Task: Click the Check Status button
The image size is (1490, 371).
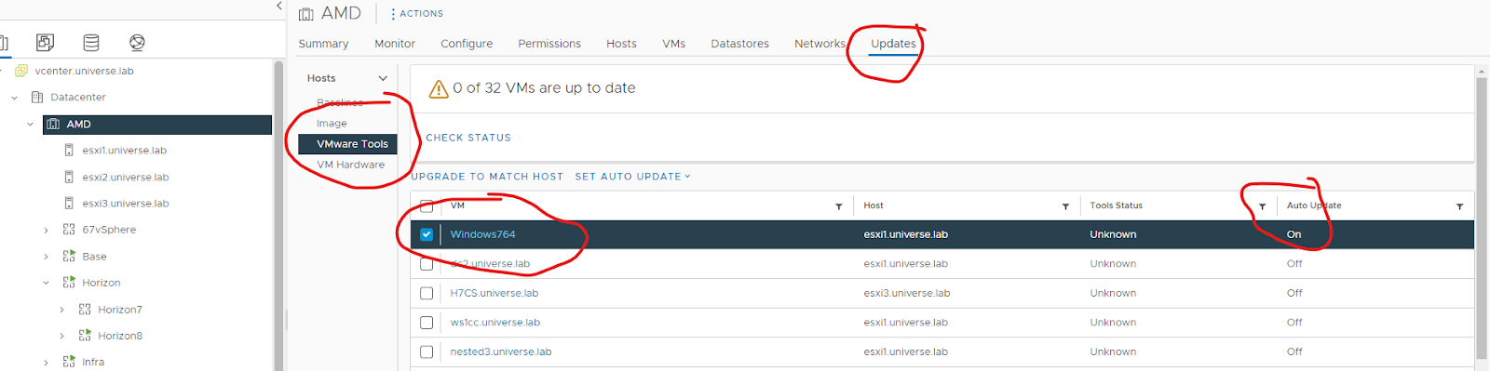Action: coord(468,138)
